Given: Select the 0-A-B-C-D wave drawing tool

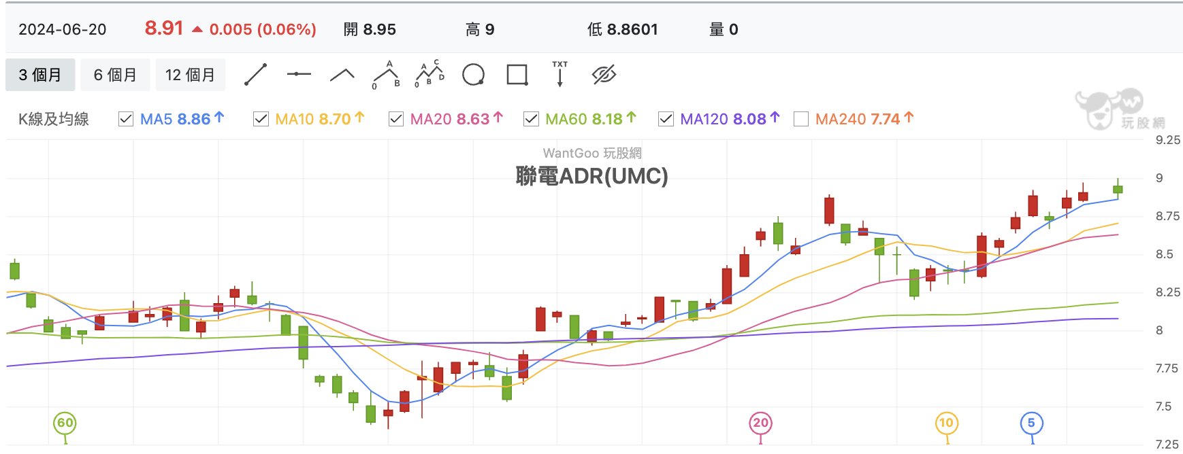Looking at the screenshot, I should tap(430, 74).
